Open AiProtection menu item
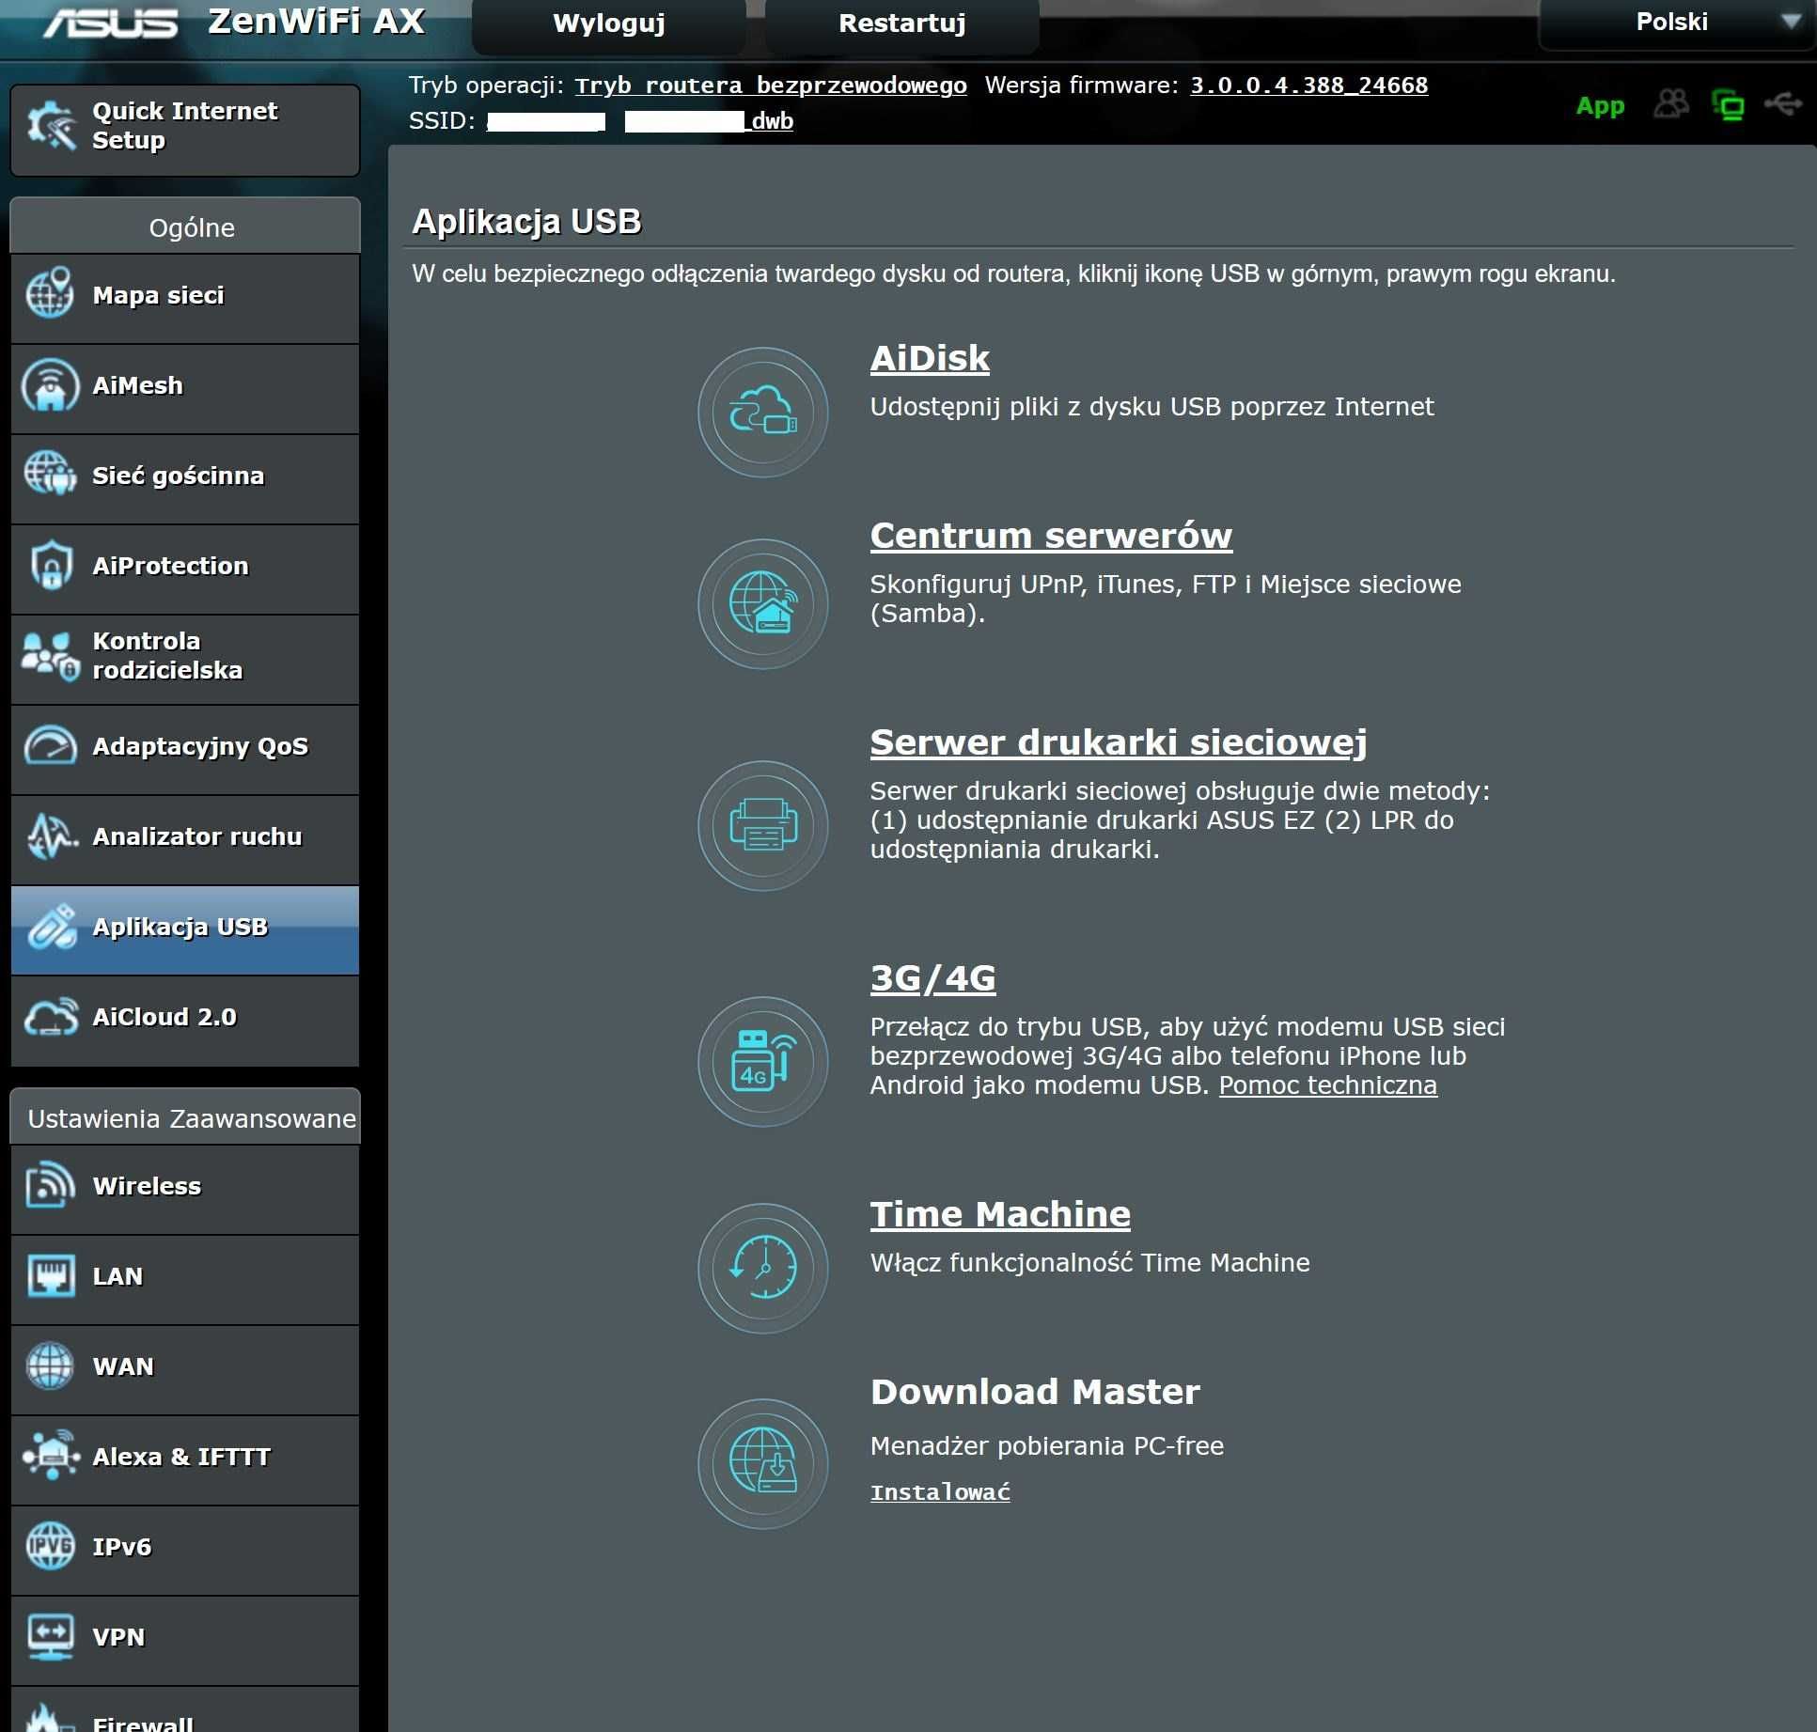Screen dimensions: 1817x1732 [x=185, y=569]
